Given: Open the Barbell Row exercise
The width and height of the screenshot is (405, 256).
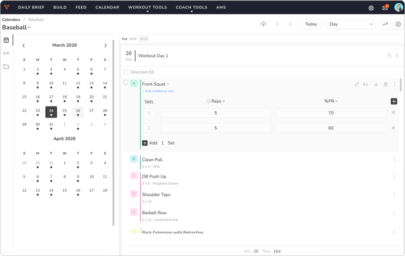Looking at the screenshot, I should pyautogui.click(x=154, y=213).
